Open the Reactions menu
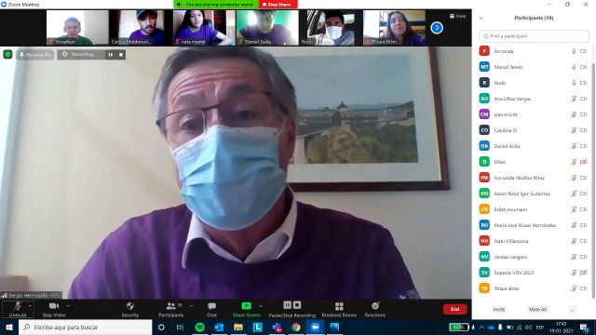The image size is (596, 335). tap(374, 309)
